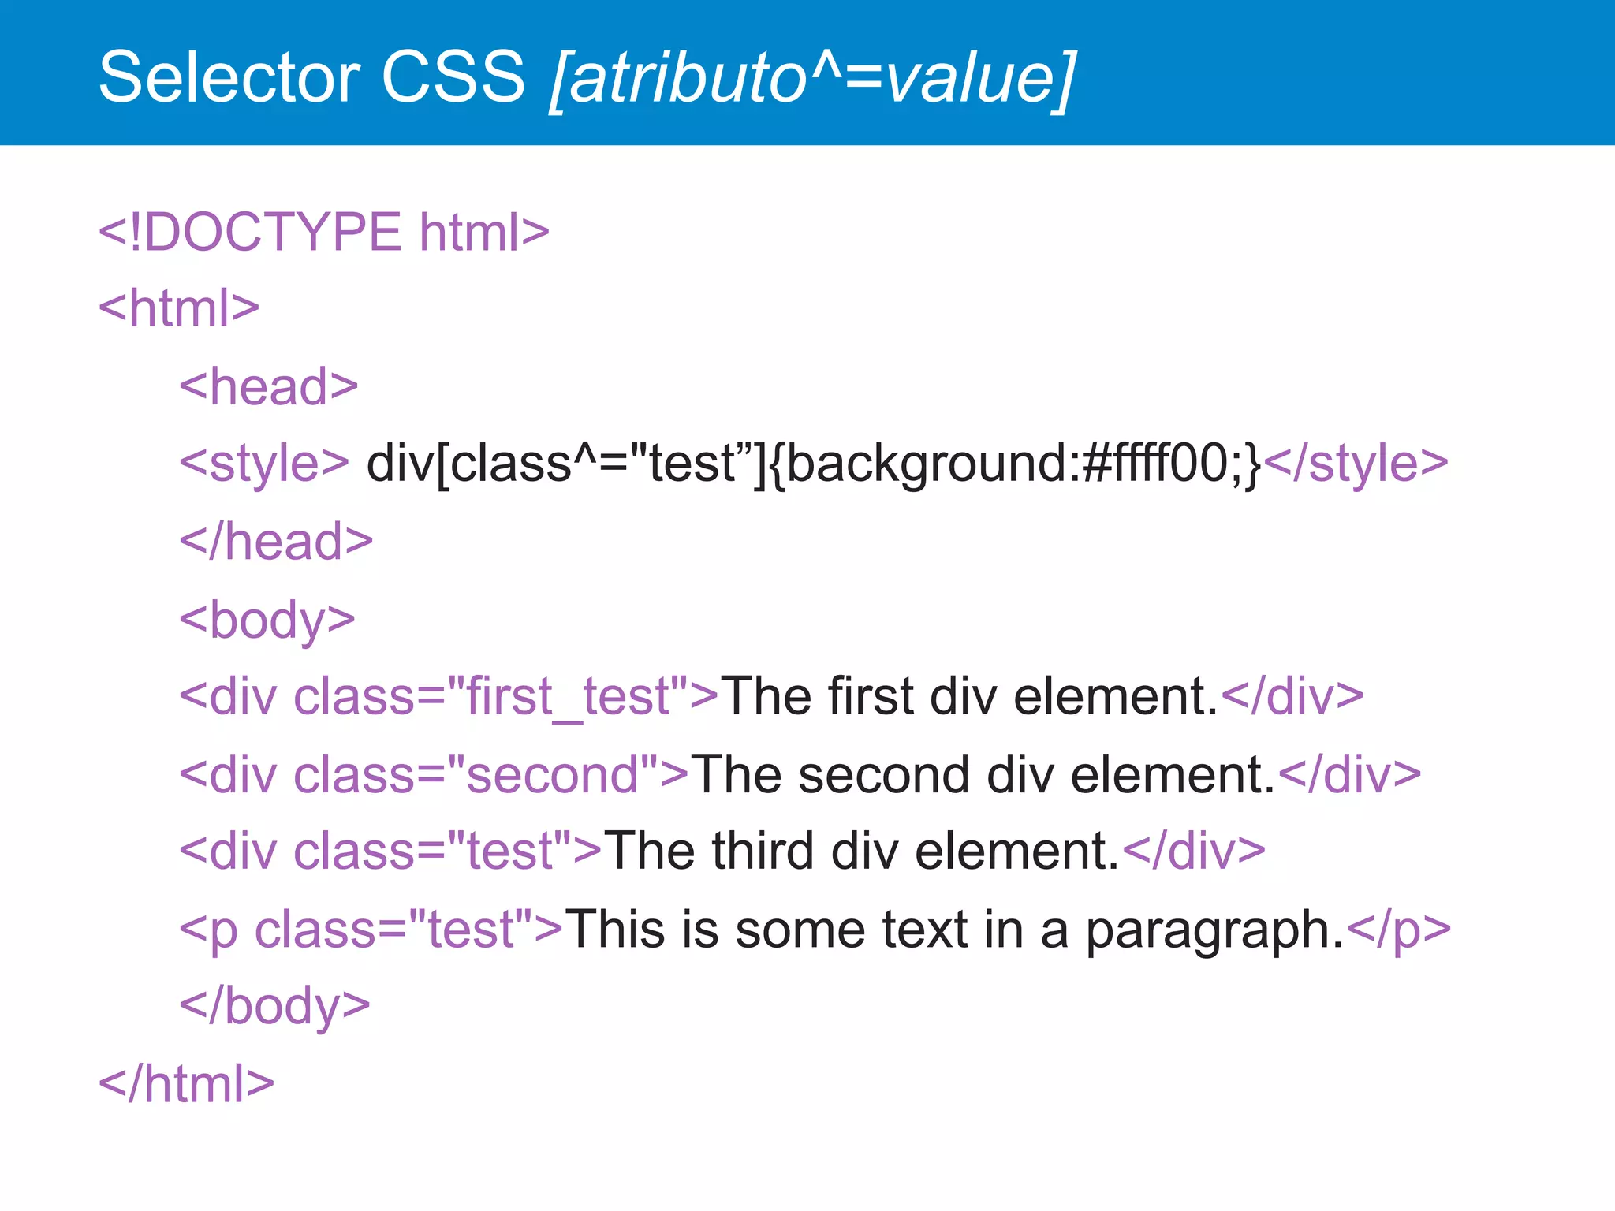Click the opening '<head>' tag line
The width and height of the screenshot is (1615, 1211).
click(x=269, y=386)
